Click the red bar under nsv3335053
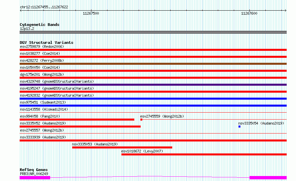The height and width of the screenshot is (181, 296). pos(122,147)
